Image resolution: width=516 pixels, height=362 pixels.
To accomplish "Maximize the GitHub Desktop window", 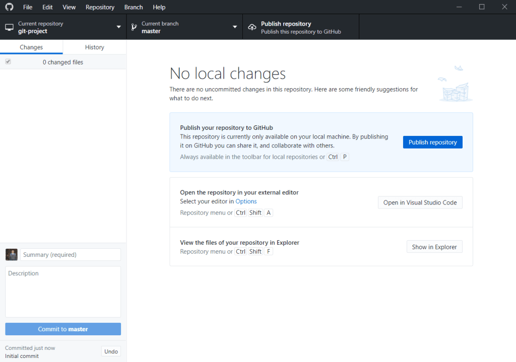I will 482,7.
